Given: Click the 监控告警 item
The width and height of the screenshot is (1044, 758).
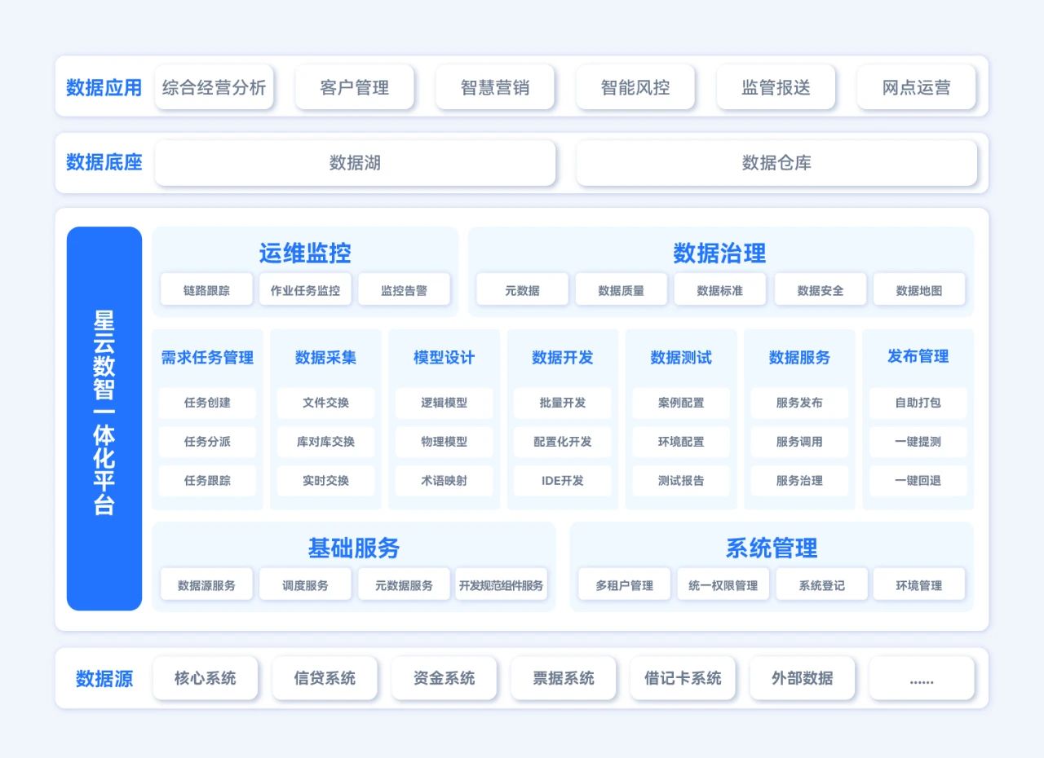Looking at the screenshot, I should pyautogui.click(x=404, y=290).
